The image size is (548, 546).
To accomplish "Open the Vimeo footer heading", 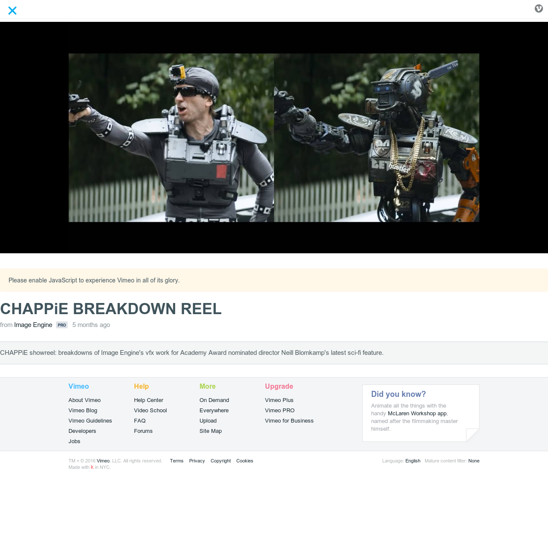I will [x=79, y=386].
